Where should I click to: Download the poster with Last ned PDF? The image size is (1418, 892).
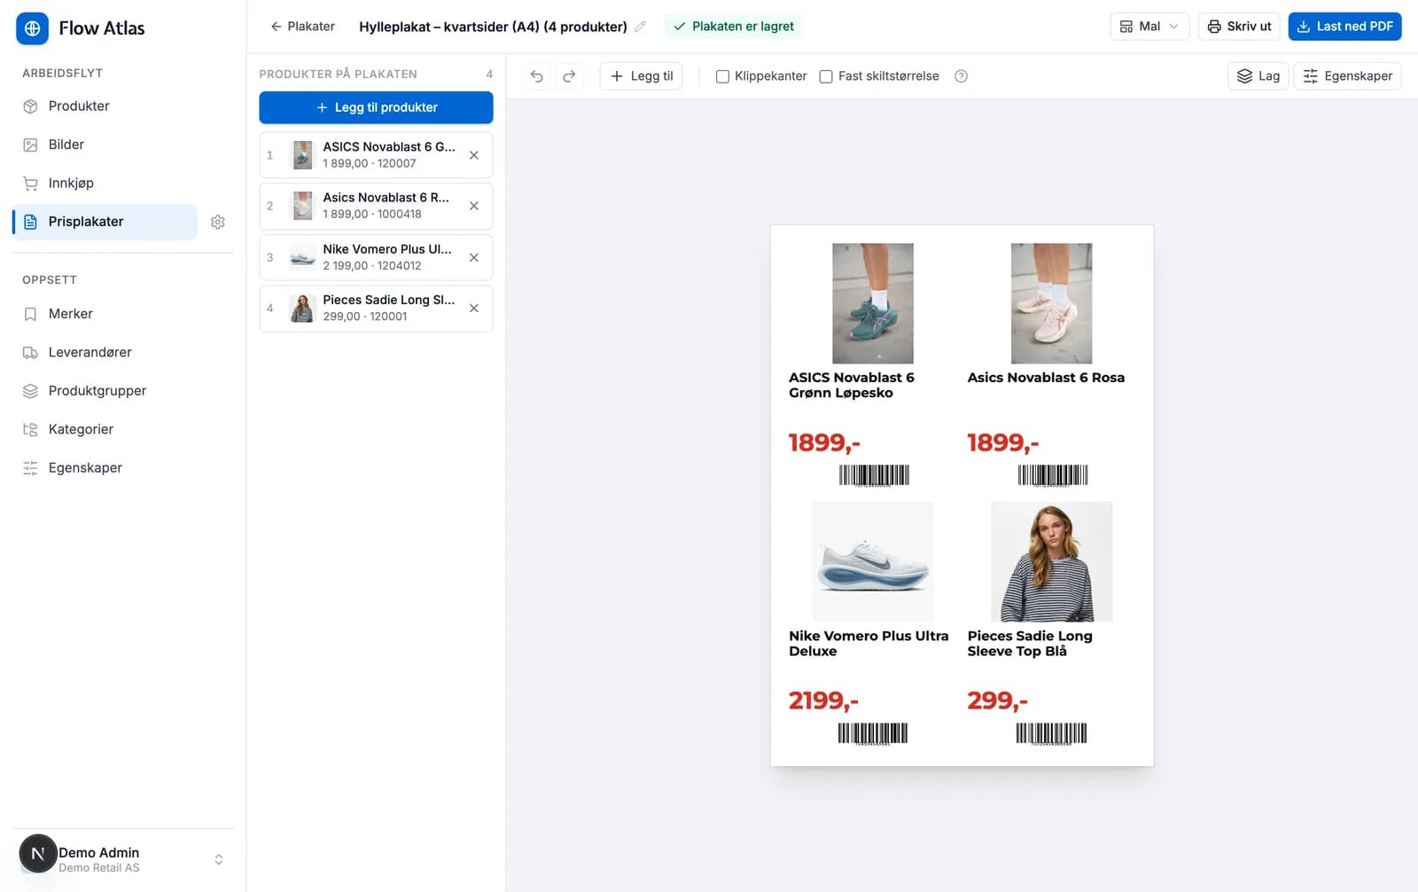[1344, 27]
